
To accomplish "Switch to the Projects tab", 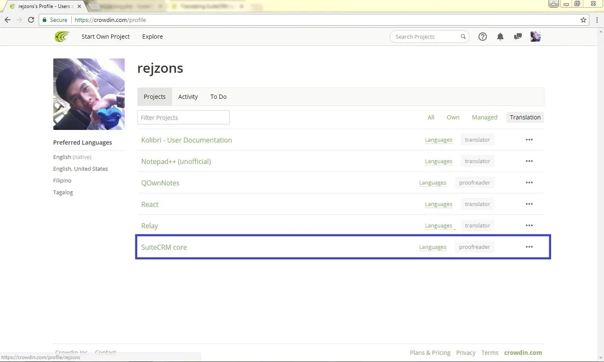I will click(x=155, y=96).
